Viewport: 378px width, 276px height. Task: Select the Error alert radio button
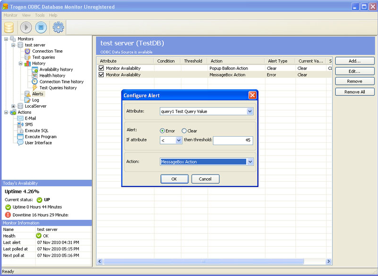(x=163, y=131)
